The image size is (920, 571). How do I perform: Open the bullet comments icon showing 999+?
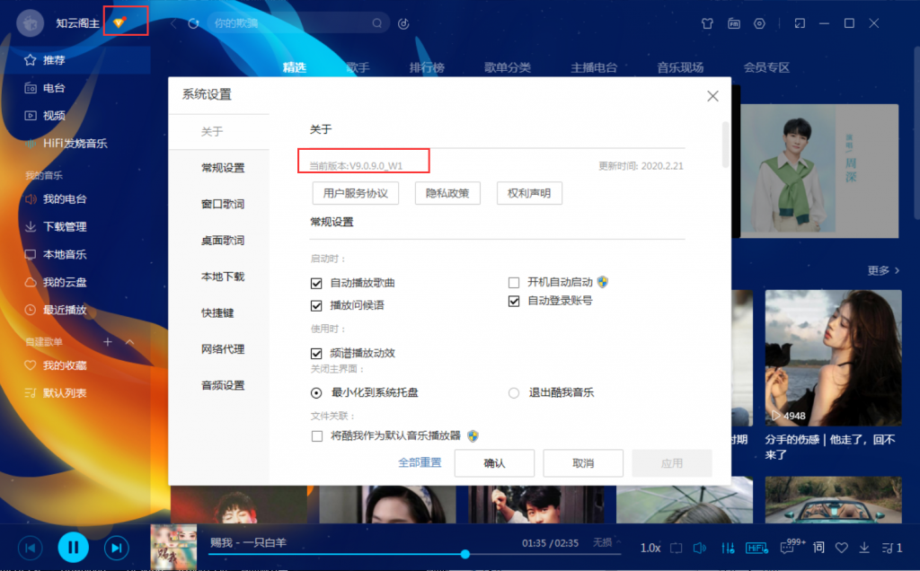coord(787,548)
